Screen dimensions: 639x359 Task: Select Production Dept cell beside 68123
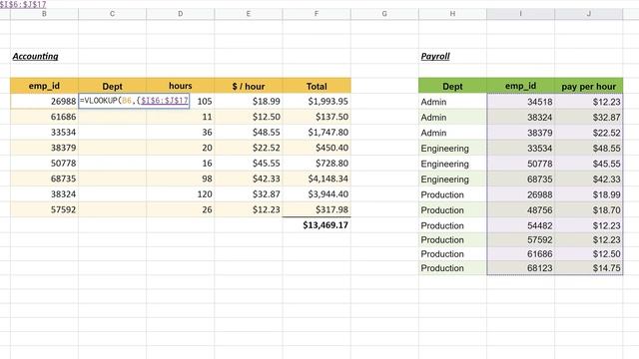(x=452, y=268)
